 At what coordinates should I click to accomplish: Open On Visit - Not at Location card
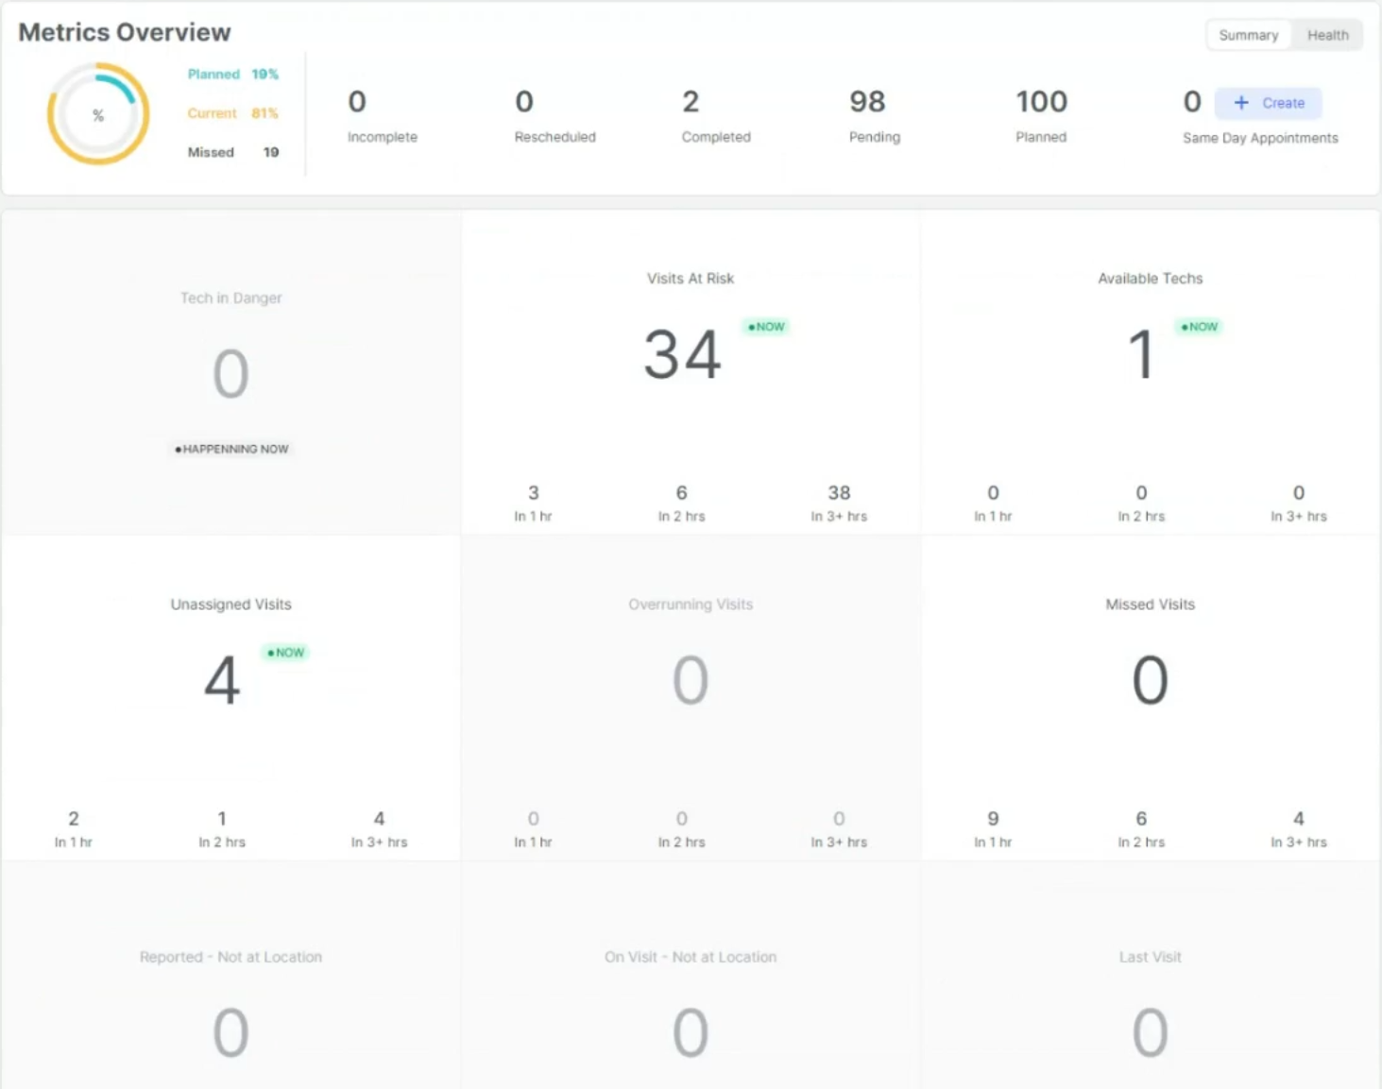(691, 976)
